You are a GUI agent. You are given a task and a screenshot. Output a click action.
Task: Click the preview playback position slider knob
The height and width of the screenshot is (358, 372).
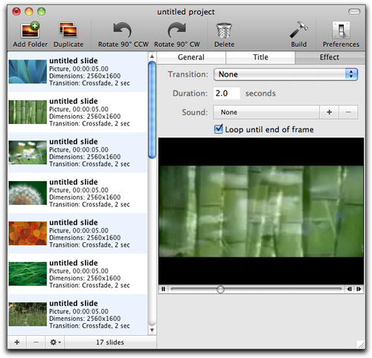(x=220, y=289)
